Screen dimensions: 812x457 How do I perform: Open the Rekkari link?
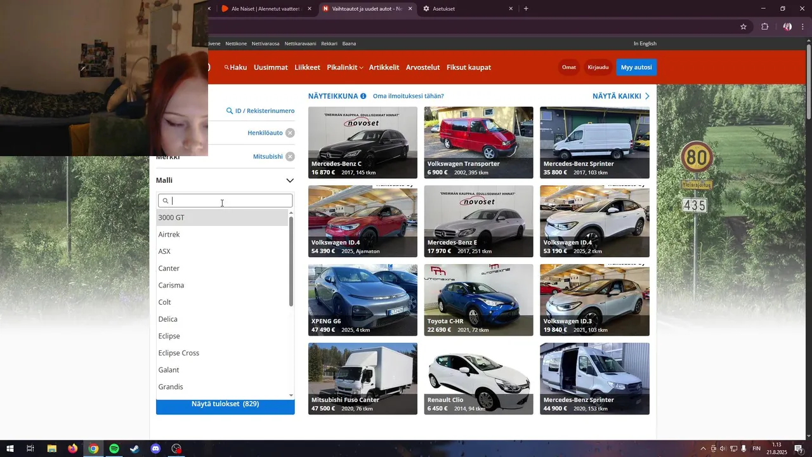point(329,44)
